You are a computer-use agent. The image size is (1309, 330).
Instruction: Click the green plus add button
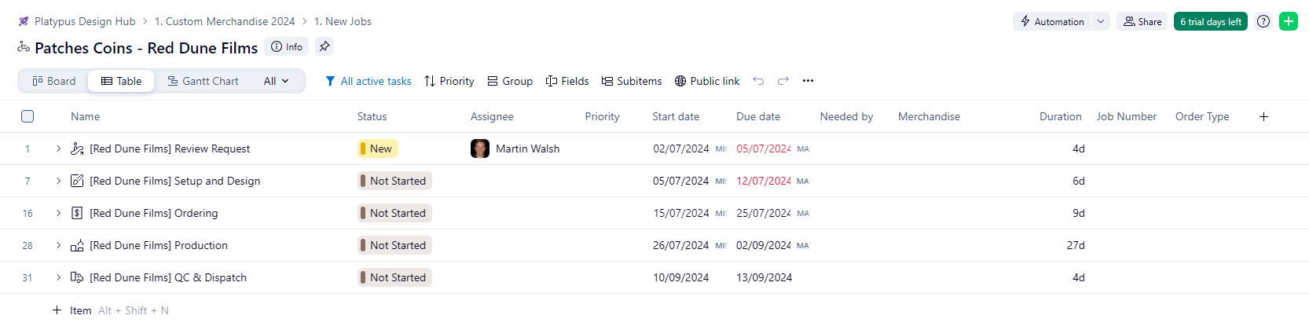pyautogui.click(x=1289, y=21)
